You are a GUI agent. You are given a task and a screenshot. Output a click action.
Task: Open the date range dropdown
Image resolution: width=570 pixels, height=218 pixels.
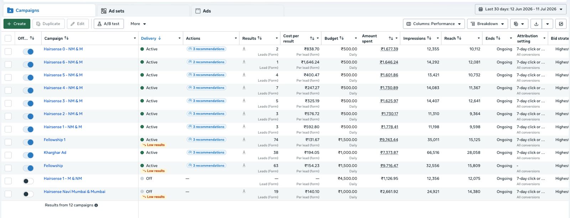coord(520,9)
